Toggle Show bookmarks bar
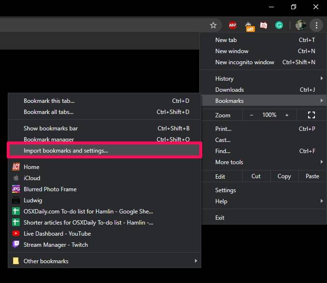This screenshot has height=283, width=327. coord(104,128)
